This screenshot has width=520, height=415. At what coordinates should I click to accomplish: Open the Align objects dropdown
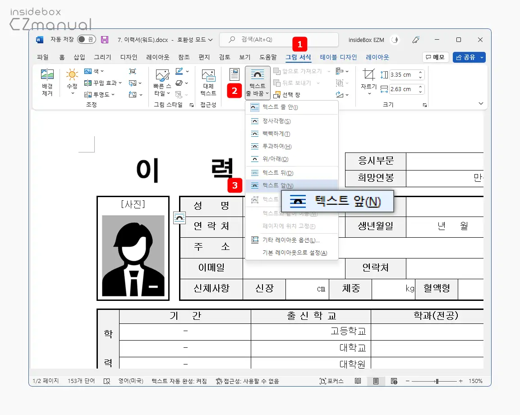(342, 71)
